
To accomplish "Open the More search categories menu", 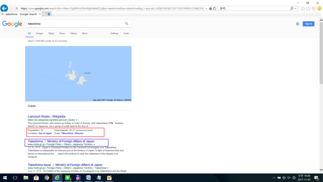I will (x=85, y=33).
